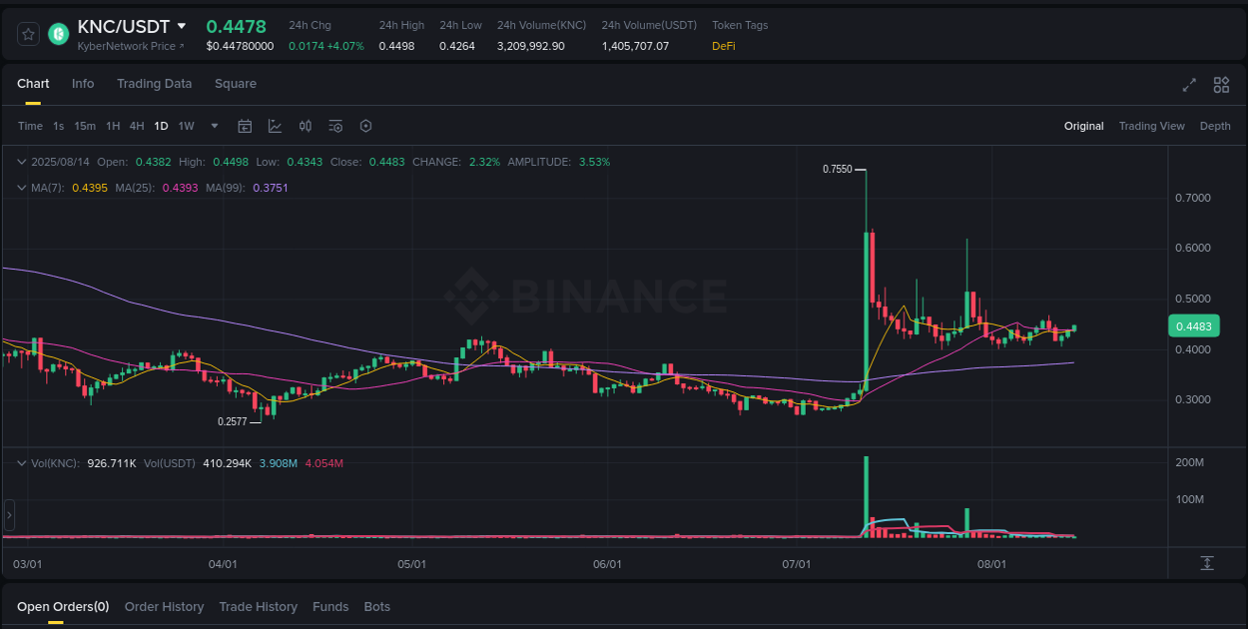Select the 1H timeframe
This screenshot has height=629, width=1248.
click(113, 126)
